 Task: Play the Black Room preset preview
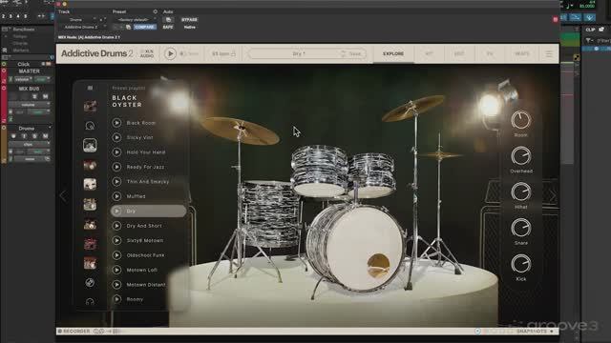116,123
